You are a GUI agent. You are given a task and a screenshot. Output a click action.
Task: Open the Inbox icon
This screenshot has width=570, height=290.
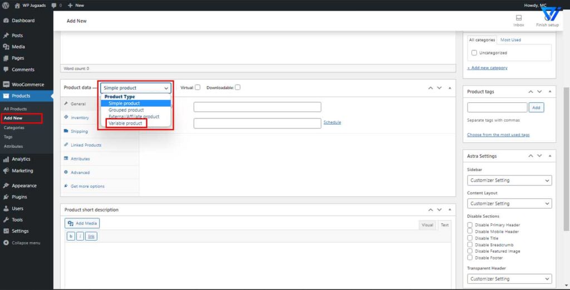[519, 18]
